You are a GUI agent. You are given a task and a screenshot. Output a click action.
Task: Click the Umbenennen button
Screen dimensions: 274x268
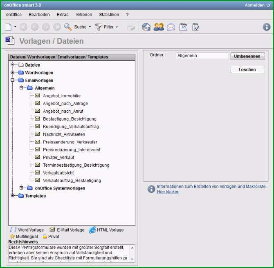click(247, 56)
